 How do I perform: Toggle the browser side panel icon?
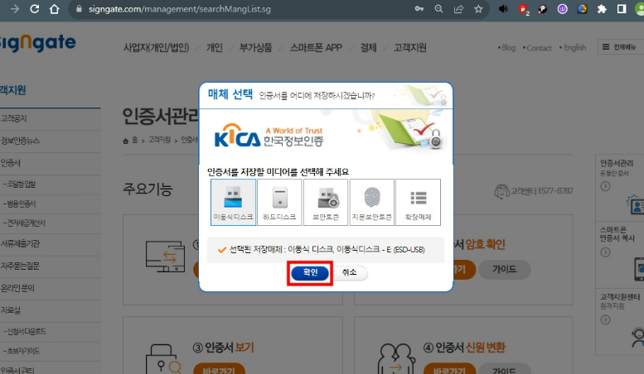tap(622, 8)
